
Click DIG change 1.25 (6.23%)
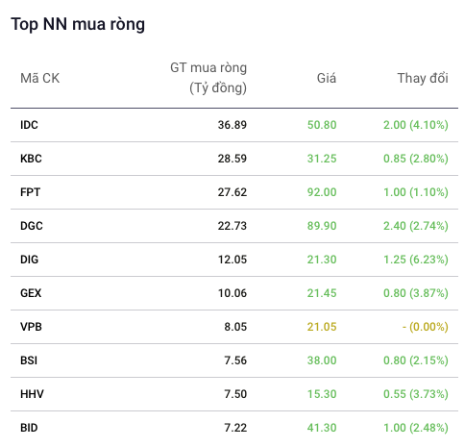(416, 260)
